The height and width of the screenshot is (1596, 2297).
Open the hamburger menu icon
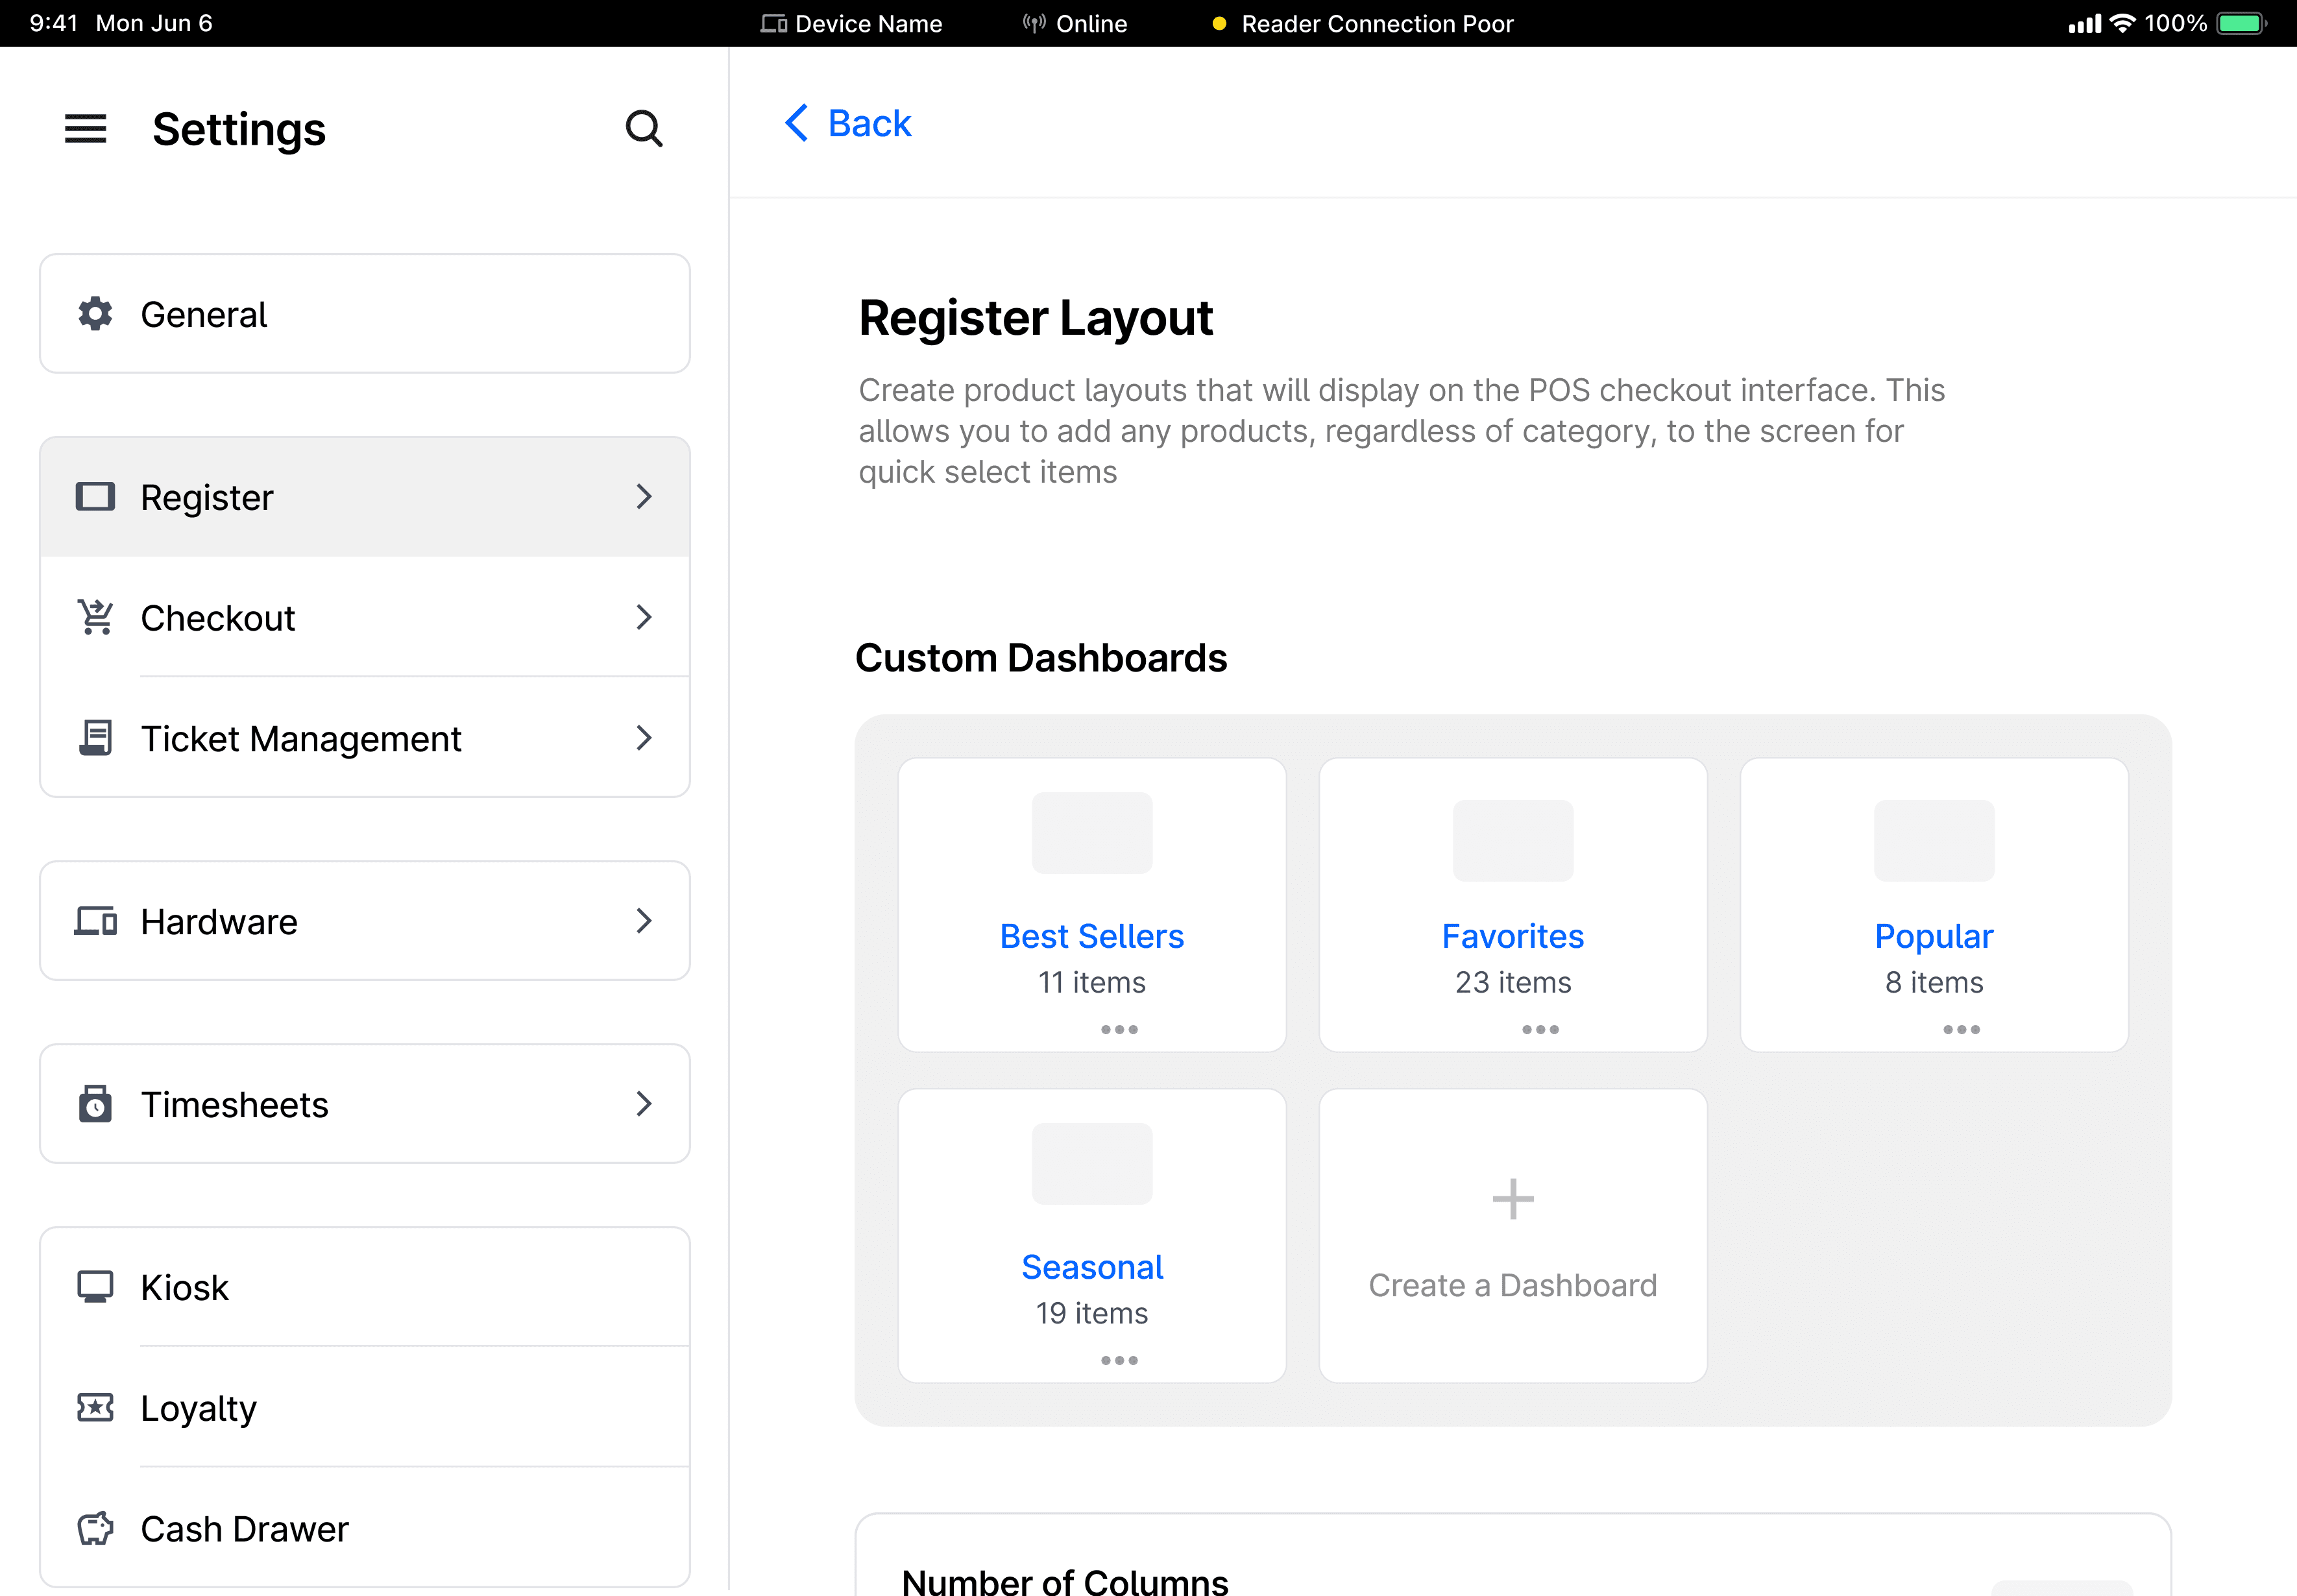point(85,129)
